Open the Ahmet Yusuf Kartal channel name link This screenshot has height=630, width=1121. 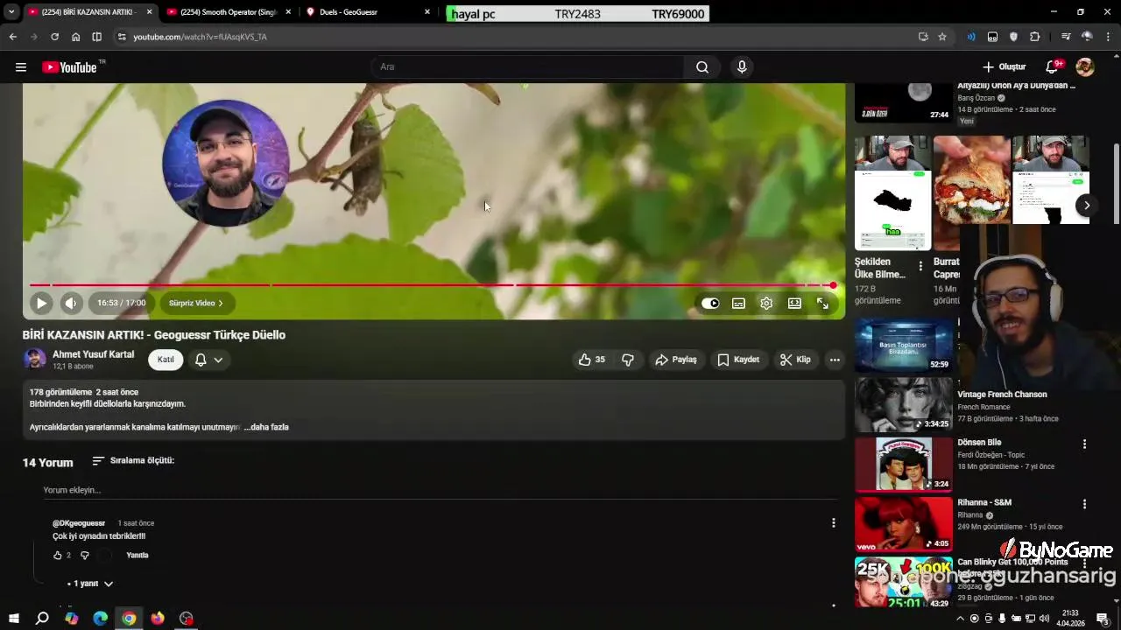point(93,354)
